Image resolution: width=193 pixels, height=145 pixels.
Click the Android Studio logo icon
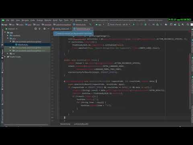pyautogui.click(x=3, y=20)
